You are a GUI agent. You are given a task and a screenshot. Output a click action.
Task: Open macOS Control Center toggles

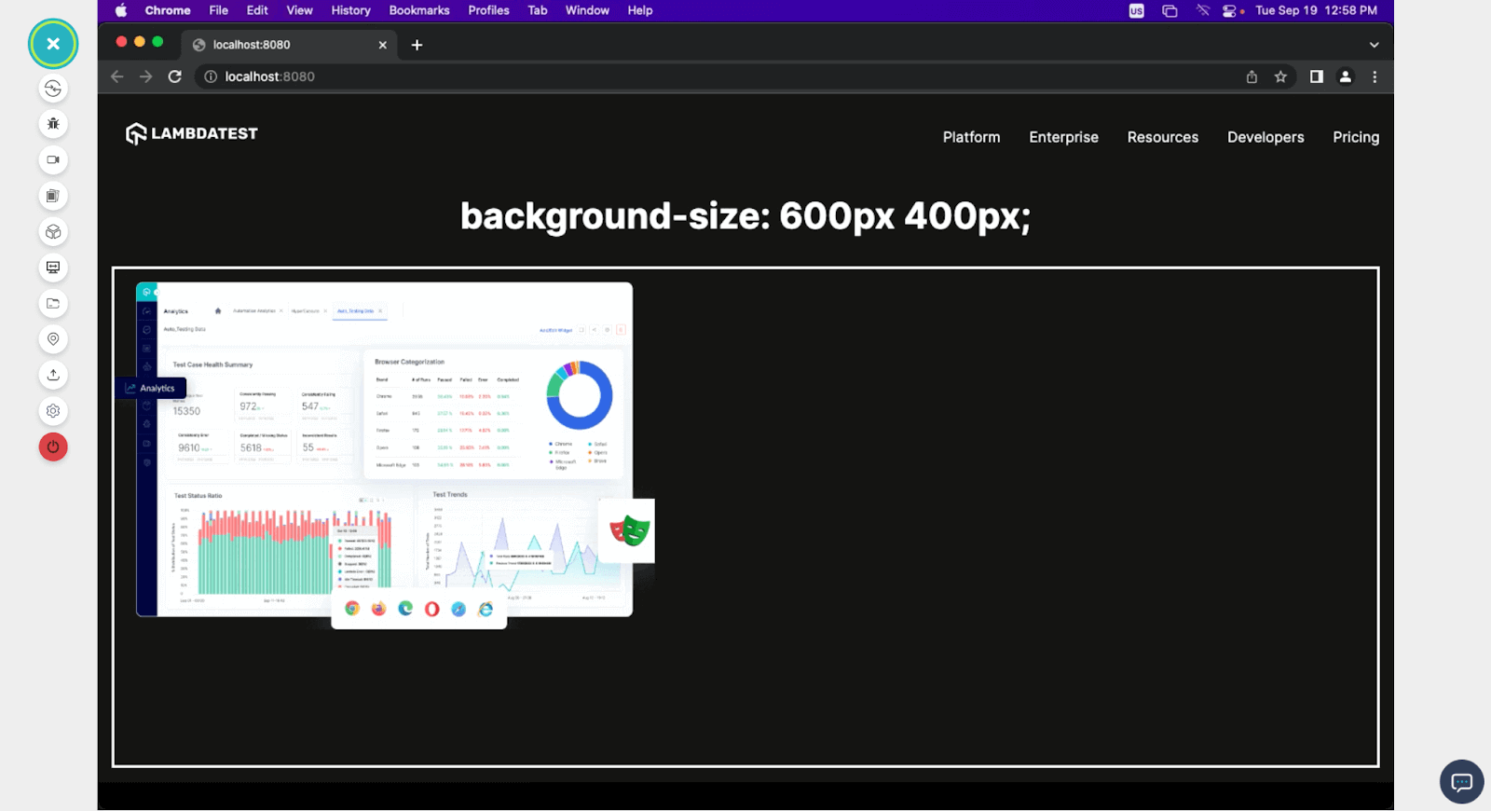(x=1230, y=10)
